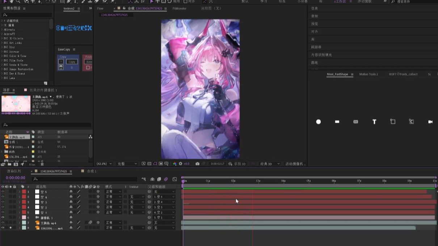Hide layer 空 3 with its eye icon

click(3, 202)
